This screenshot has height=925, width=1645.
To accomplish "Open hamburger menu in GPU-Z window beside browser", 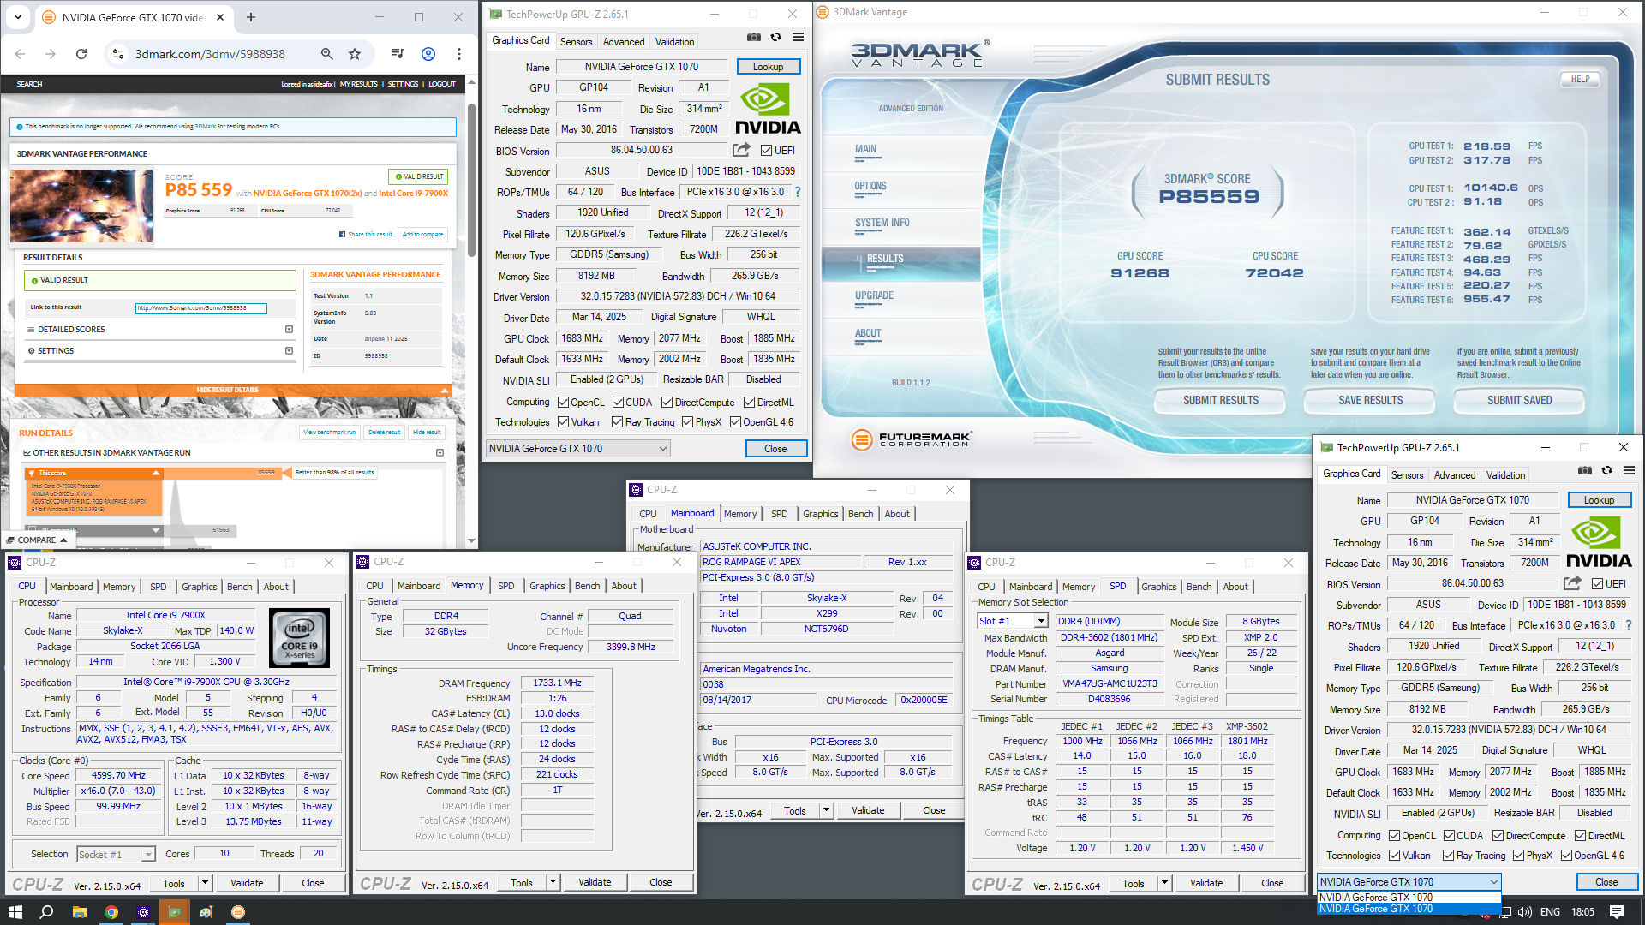I will (x=798, y=38).
